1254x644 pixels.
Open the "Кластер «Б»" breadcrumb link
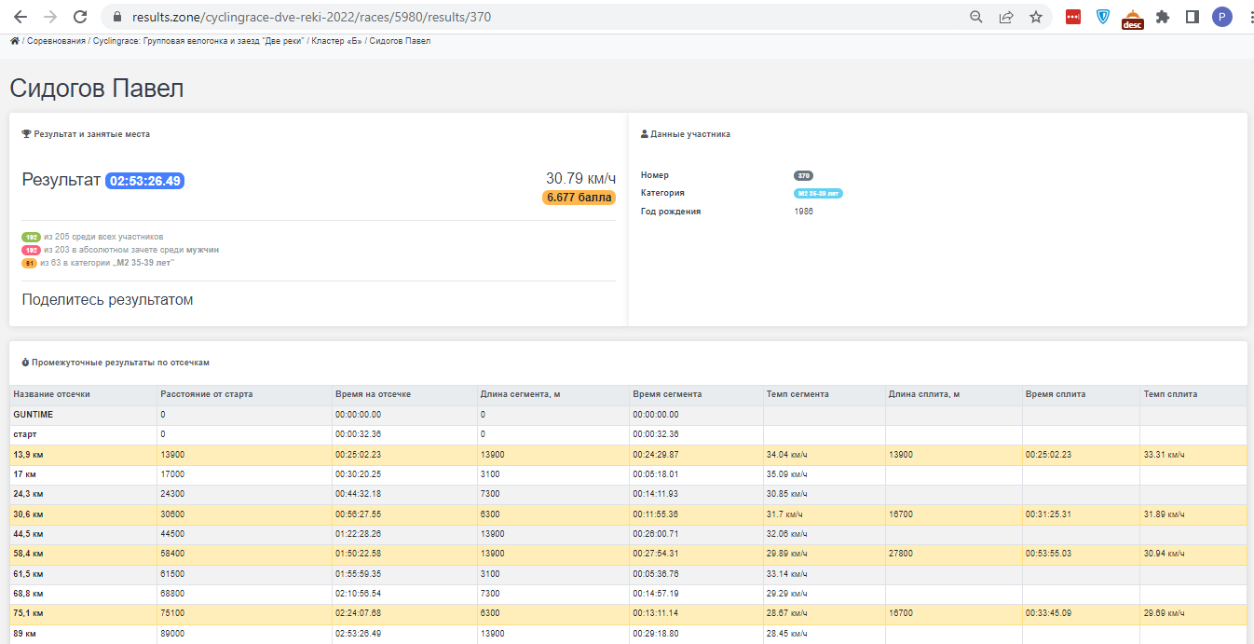[336, 41]
